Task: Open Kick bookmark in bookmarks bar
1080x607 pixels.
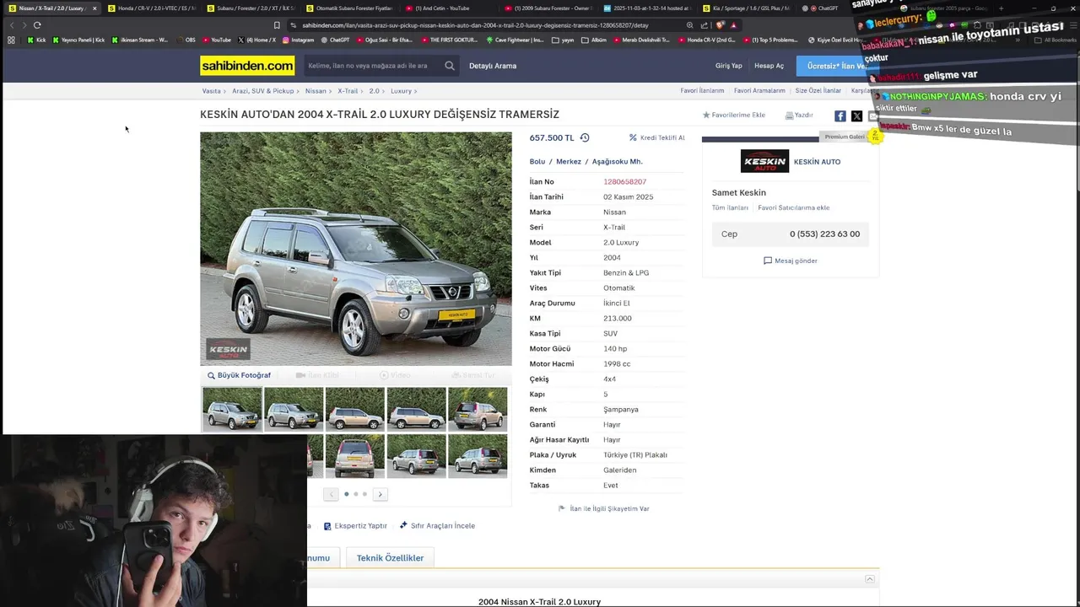Action: click(36, 40)
